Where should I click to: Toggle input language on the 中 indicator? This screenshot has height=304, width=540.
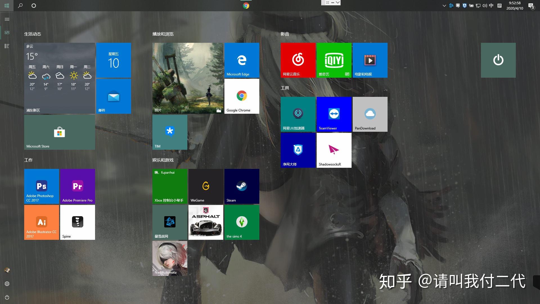click(x=491, y=5)
